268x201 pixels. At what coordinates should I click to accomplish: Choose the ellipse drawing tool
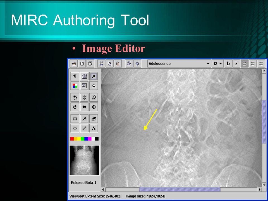coord(75,128)
